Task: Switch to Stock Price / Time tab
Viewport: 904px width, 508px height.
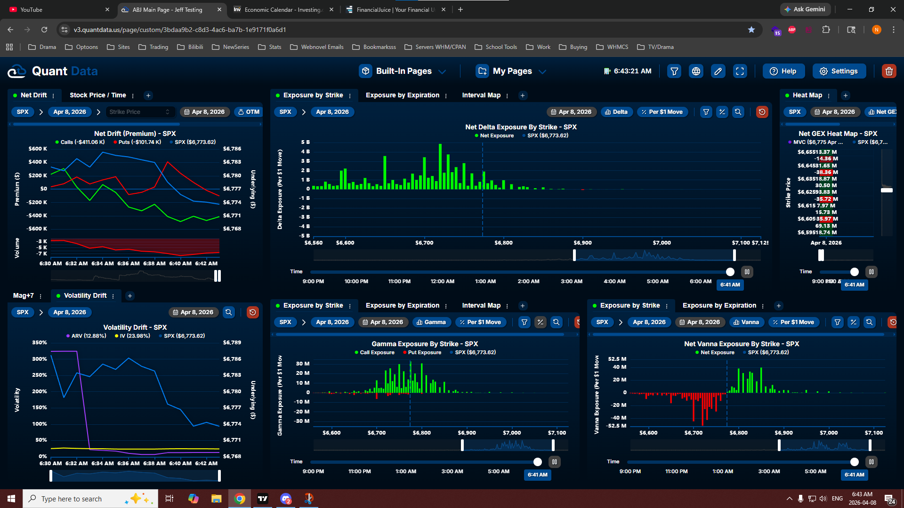Action: click(x=97, y=95)
